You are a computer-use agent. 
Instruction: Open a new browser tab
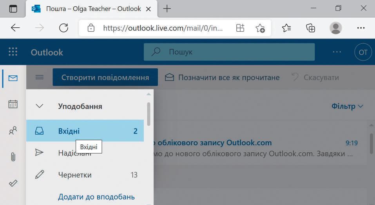click(167, 9)
